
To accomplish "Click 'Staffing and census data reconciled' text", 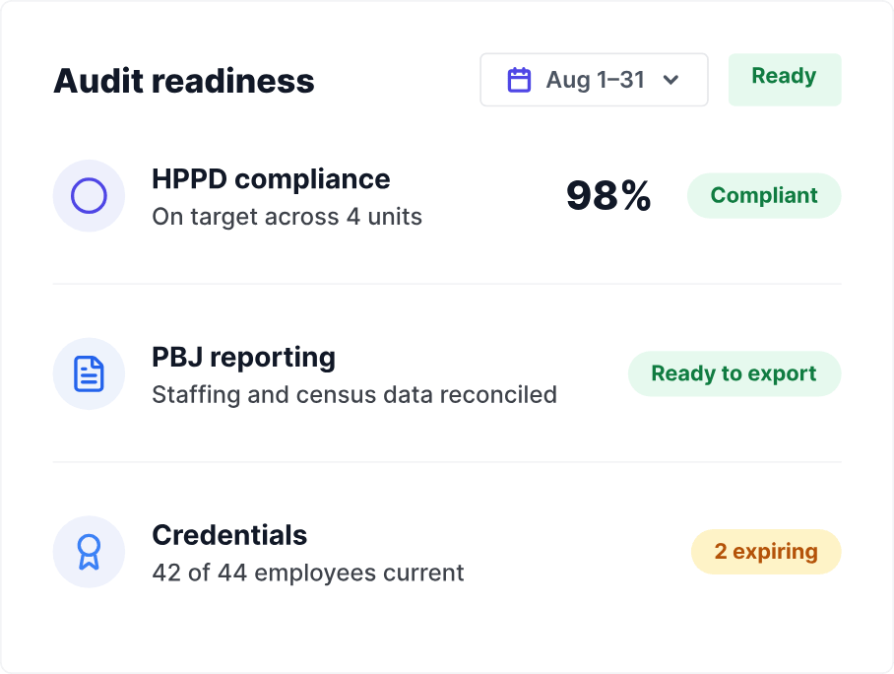I will 354,395.
